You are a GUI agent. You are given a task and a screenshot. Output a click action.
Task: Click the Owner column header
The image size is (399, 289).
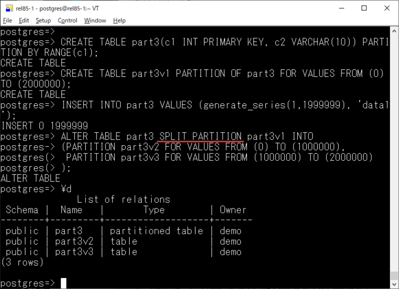tap(233, 210)
